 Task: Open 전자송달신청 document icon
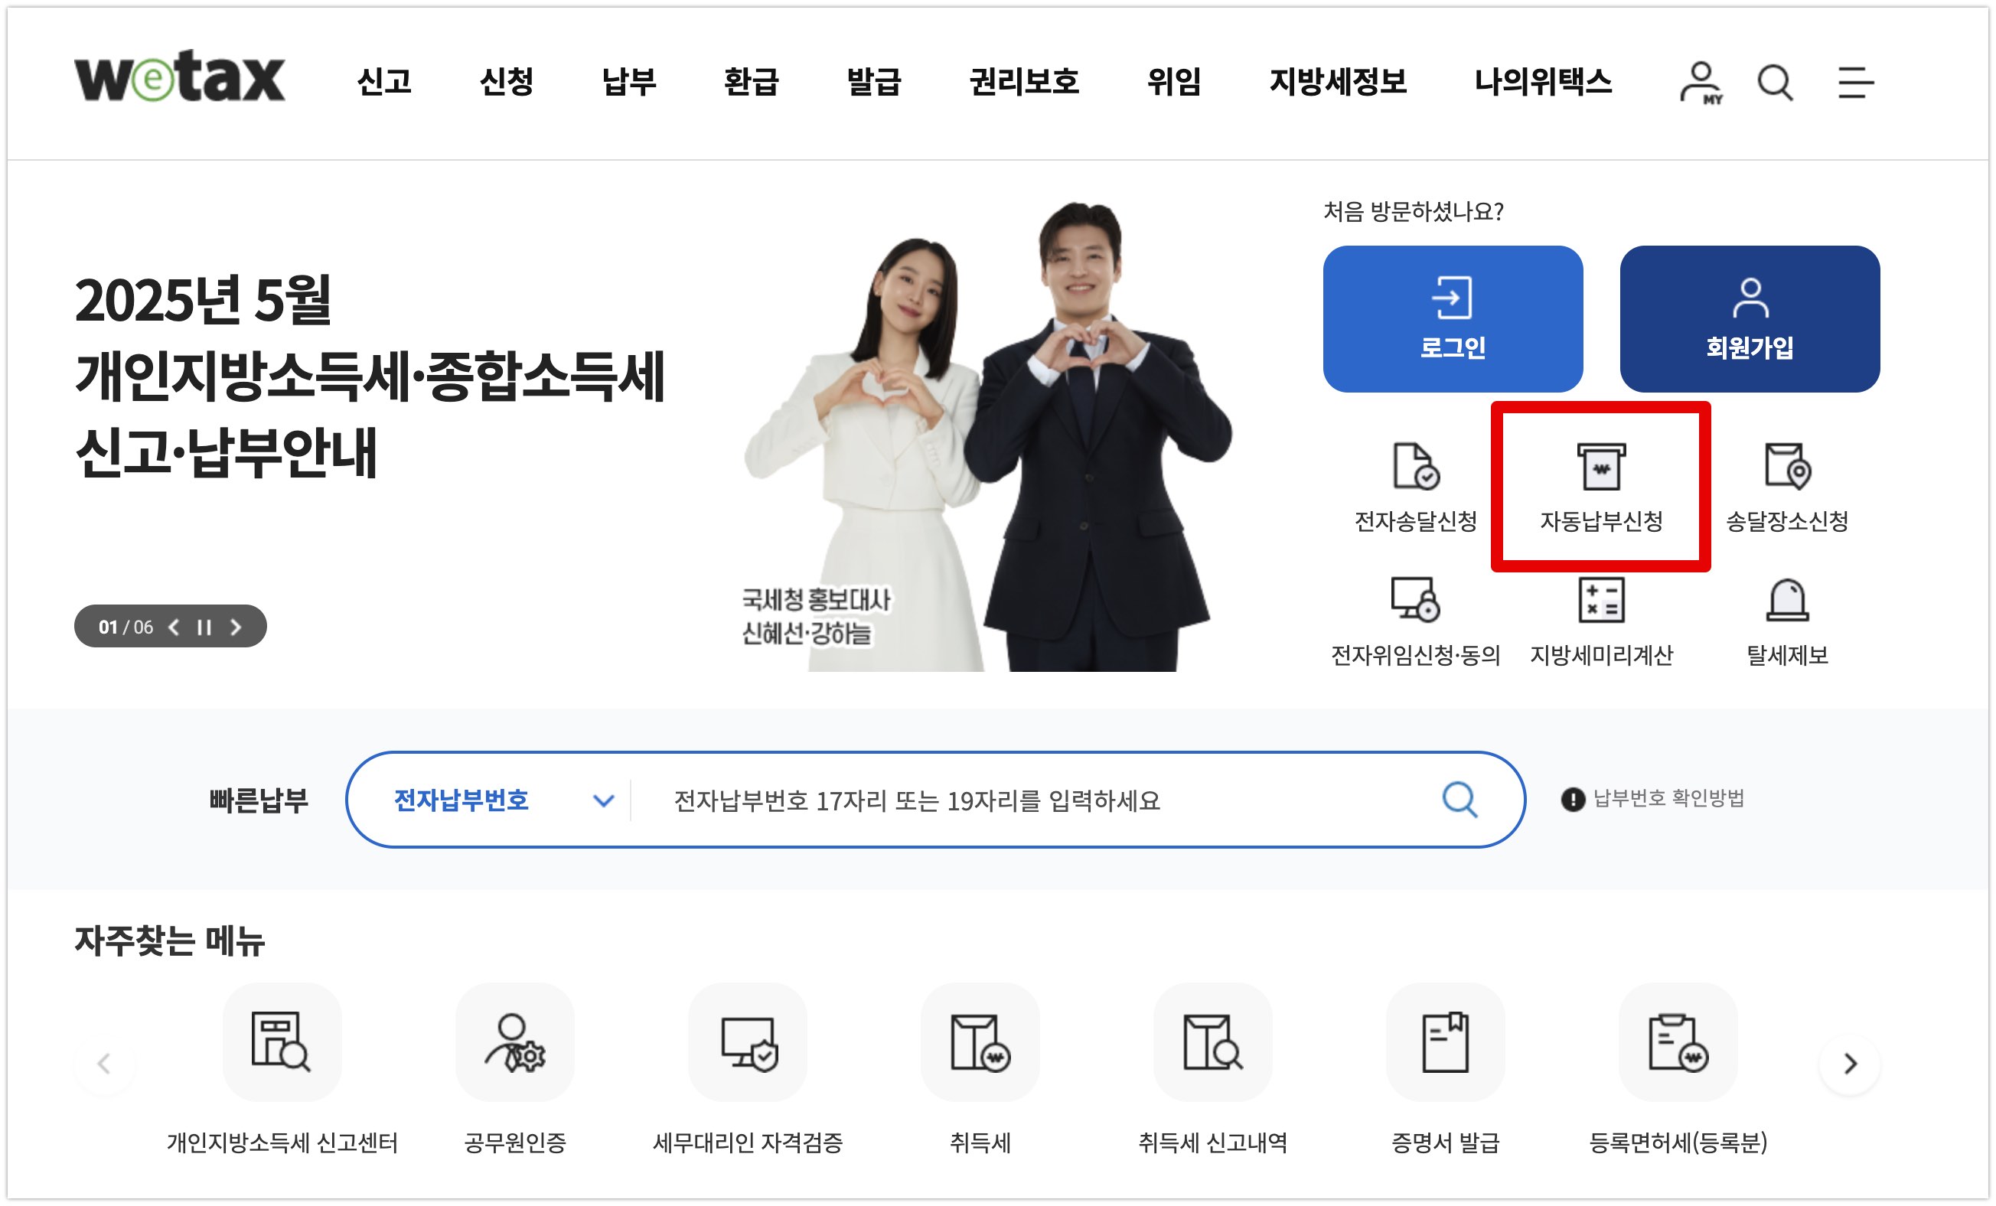pyautogui.click(x=1415, y=468)
